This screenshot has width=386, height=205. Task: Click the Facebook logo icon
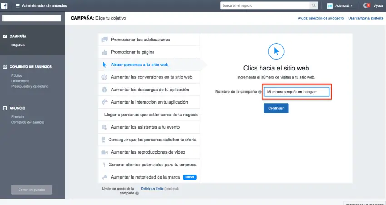pos(4,5)
